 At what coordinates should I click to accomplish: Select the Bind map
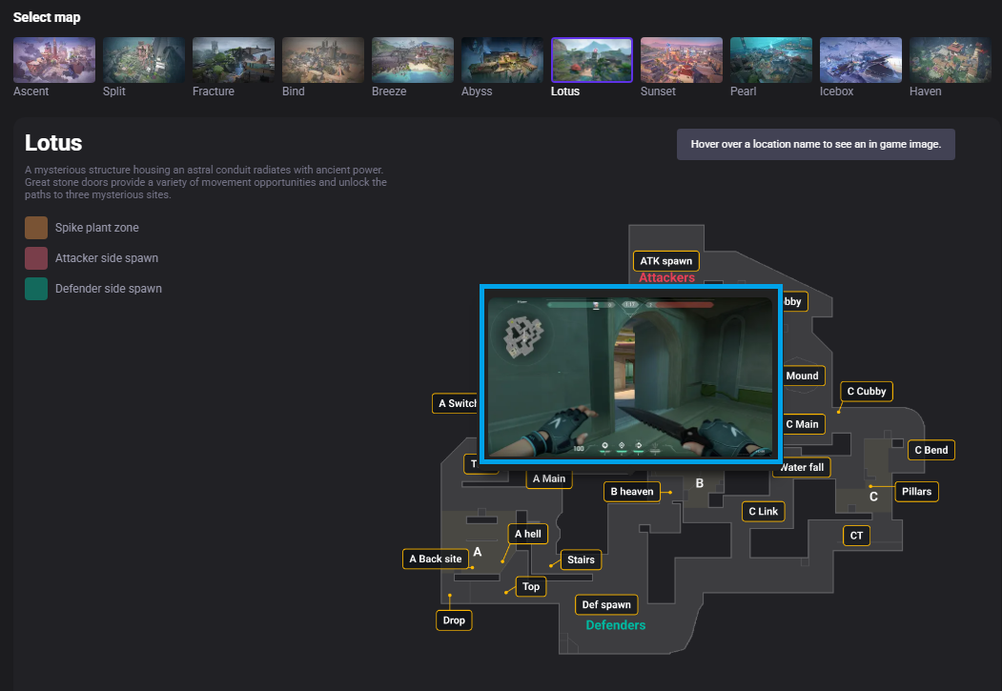coord(322,58)
